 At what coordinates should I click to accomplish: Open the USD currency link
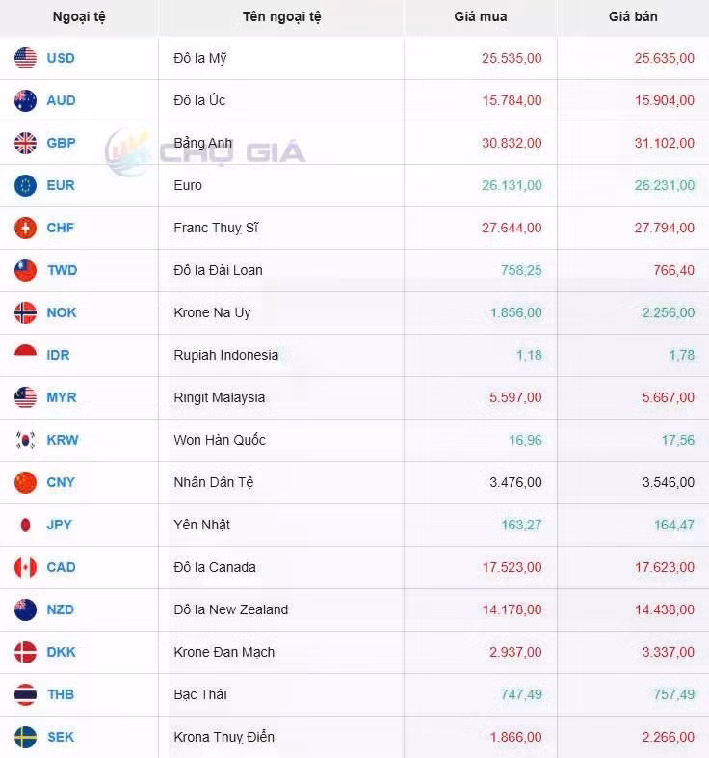(61, 58)
